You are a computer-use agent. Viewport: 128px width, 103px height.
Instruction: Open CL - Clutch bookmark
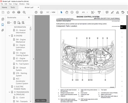(x=20, y=98)
